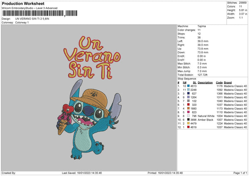The image size is (249, 176).
Task: Select the 'Production Worksheet' title
Action: (x=23, y=4)
